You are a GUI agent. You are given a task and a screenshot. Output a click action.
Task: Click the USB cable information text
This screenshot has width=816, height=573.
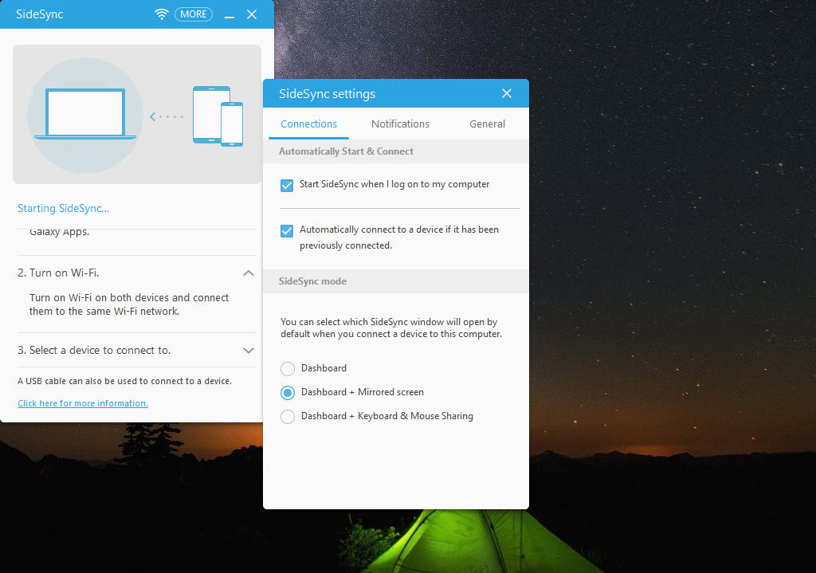coord(125,381)
